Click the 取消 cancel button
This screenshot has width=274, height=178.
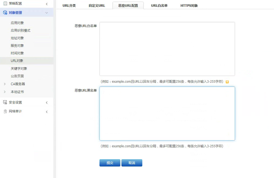(x=132, y=163)
